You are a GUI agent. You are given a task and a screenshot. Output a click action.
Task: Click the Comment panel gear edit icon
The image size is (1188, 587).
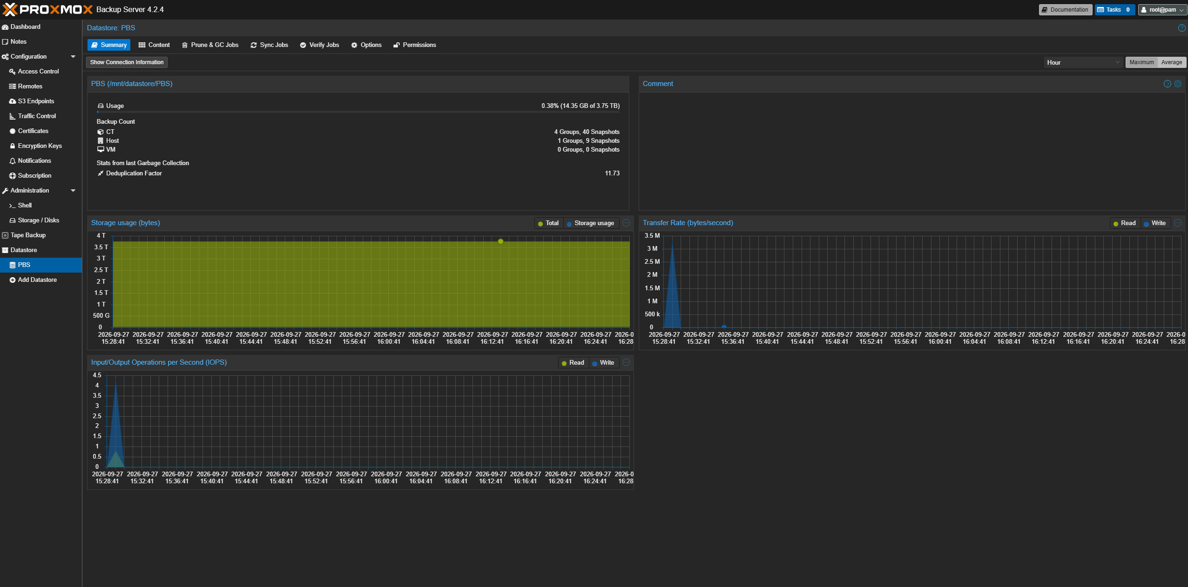1178,84
